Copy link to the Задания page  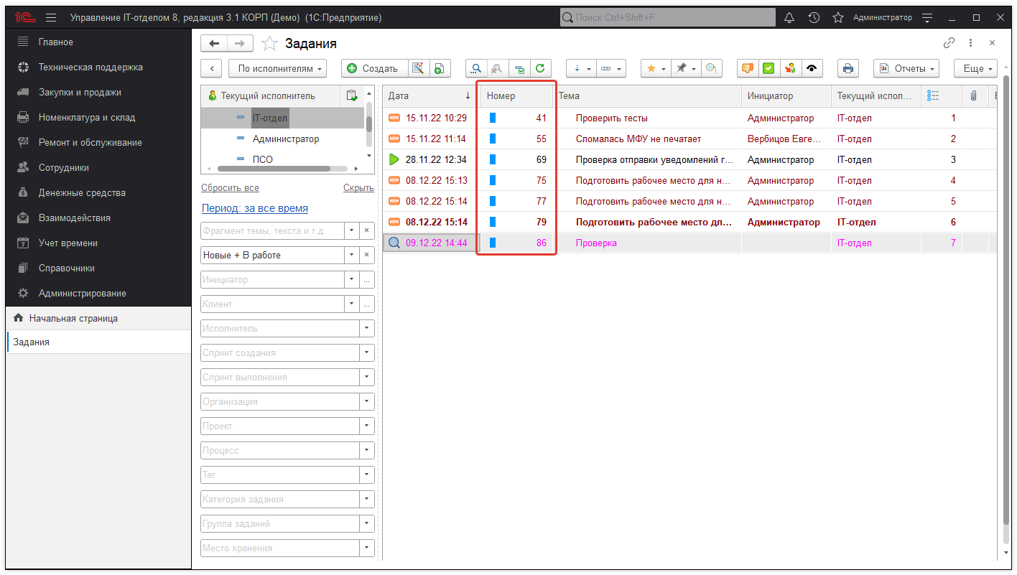click(949, 43)
